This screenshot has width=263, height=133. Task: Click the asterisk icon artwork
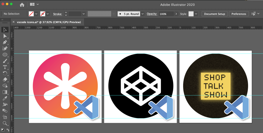(x=65, y=86)
